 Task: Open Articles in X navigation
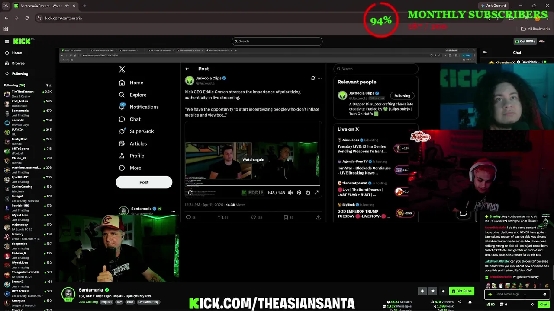pos(133,143)
